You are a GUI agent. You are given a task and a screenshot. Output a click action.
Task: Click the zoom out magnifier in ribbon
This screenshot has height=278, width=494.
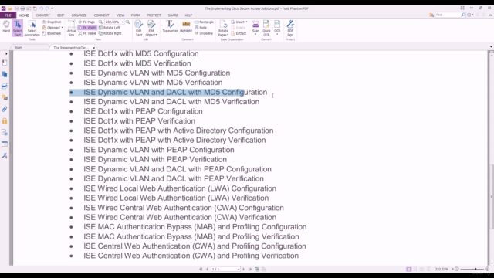pyautogui.click(x=100, y=22)
